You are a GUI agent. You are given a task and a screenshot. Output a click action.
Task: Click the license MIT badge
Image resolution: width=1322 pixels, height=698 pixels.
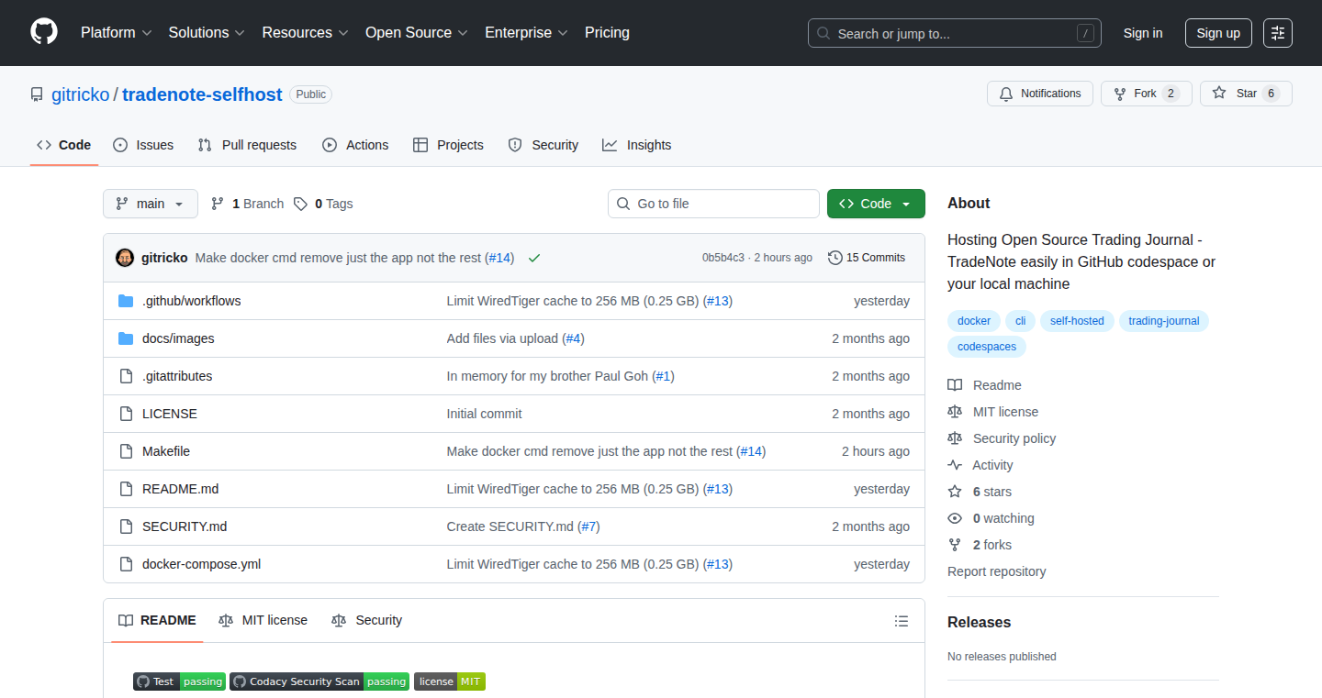(450, 681)
